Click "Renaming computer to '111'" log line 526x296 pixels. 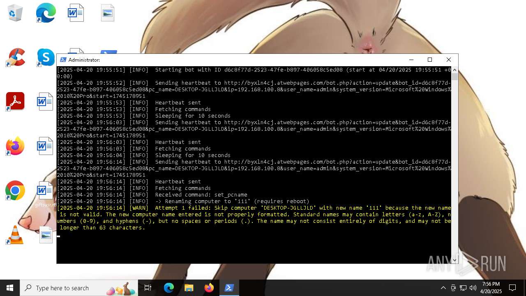coord(183,201)
